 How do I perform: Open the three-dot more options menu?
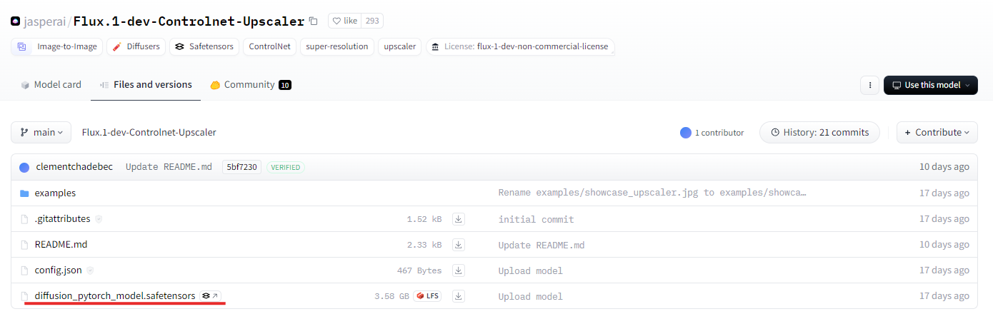(x=869, y=85)
